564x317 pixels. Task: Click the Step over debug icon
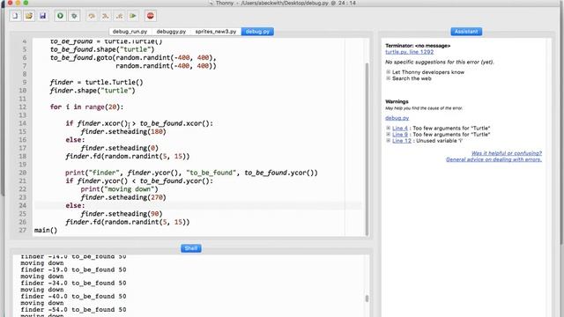pyautogui.click(x=92, y=16)
